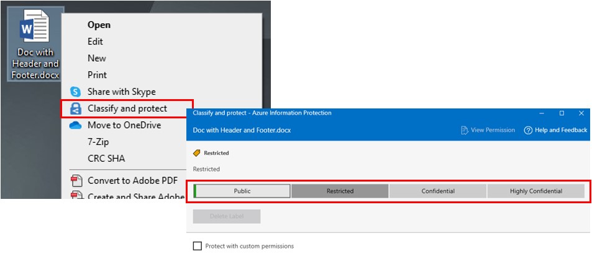Image resolution: width=592 pixels, height=259 pixels.
Task: Choose Open from the context menu
Action: 99,25
